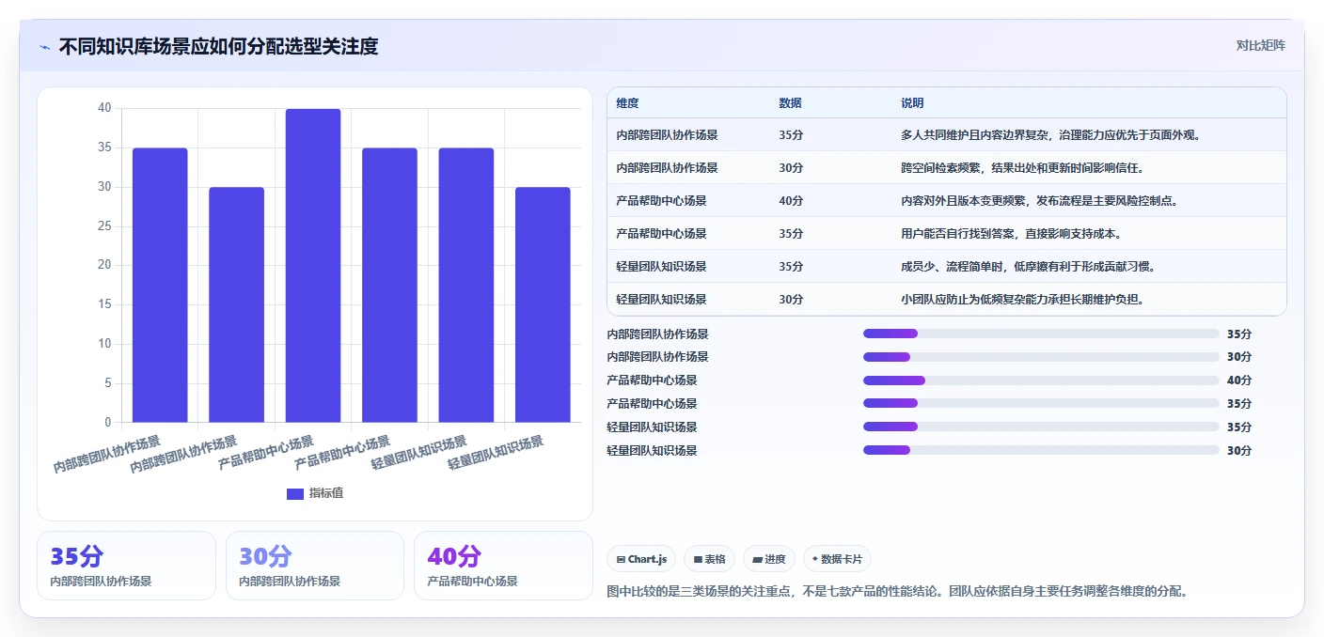Screen dimensions: 1324x637
Task: Click 35分 in the 治理能力应优先于页面外观 row
Action: pyautogui.click(x=791, y=135)
